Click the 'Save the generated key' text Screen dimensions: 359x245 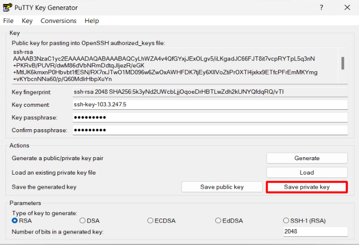(44, 187)
